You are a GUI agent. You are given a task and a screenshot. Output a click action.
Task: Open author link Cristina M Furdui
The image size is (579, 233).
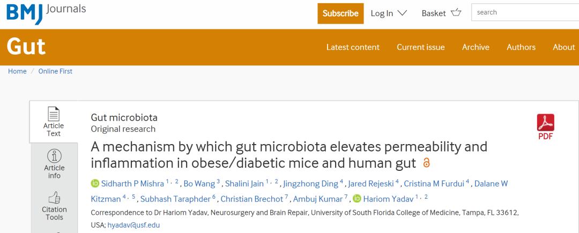point(436,184)
